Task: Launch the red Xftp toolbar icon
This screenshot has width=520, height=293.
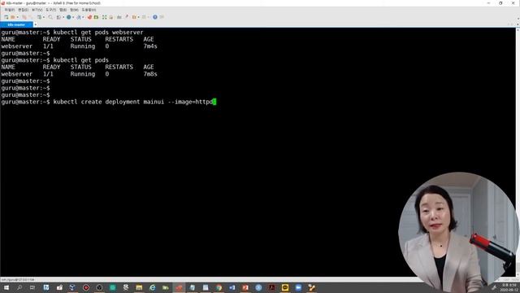Action: tap(89, 17)
